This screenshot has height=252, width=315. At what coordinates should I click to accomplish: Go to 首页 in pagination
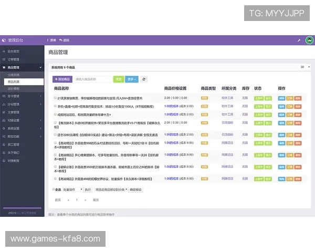[58, 200]
